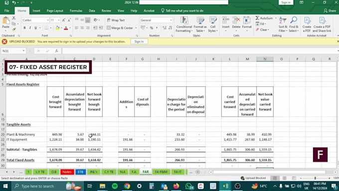Click the Paste icon in Clipboard group
The width and height of the screenshot is (339, 191).
[6, 21]
